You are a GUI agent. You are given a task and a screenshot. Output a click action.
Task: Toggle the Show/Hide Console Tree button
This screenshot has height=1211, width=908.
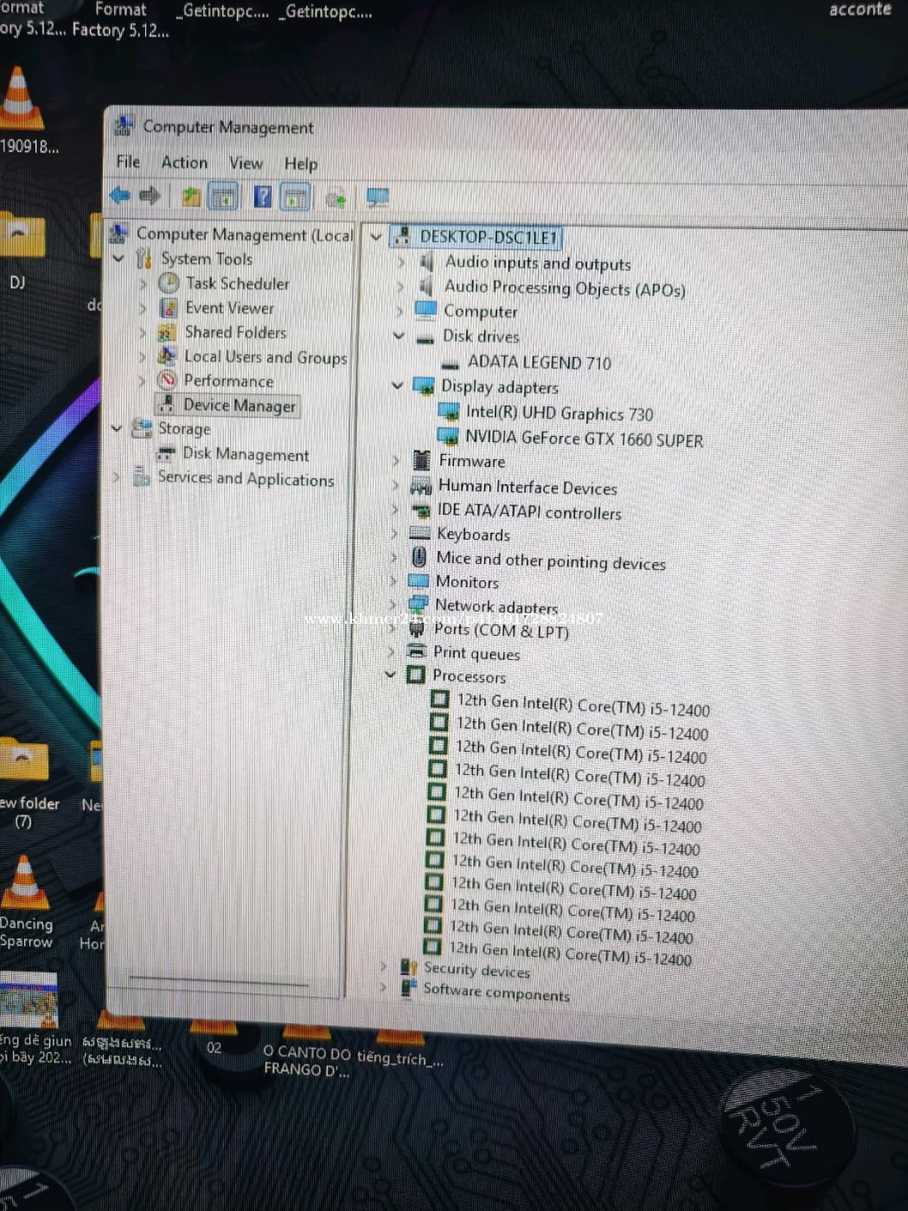tap(224, 198)
